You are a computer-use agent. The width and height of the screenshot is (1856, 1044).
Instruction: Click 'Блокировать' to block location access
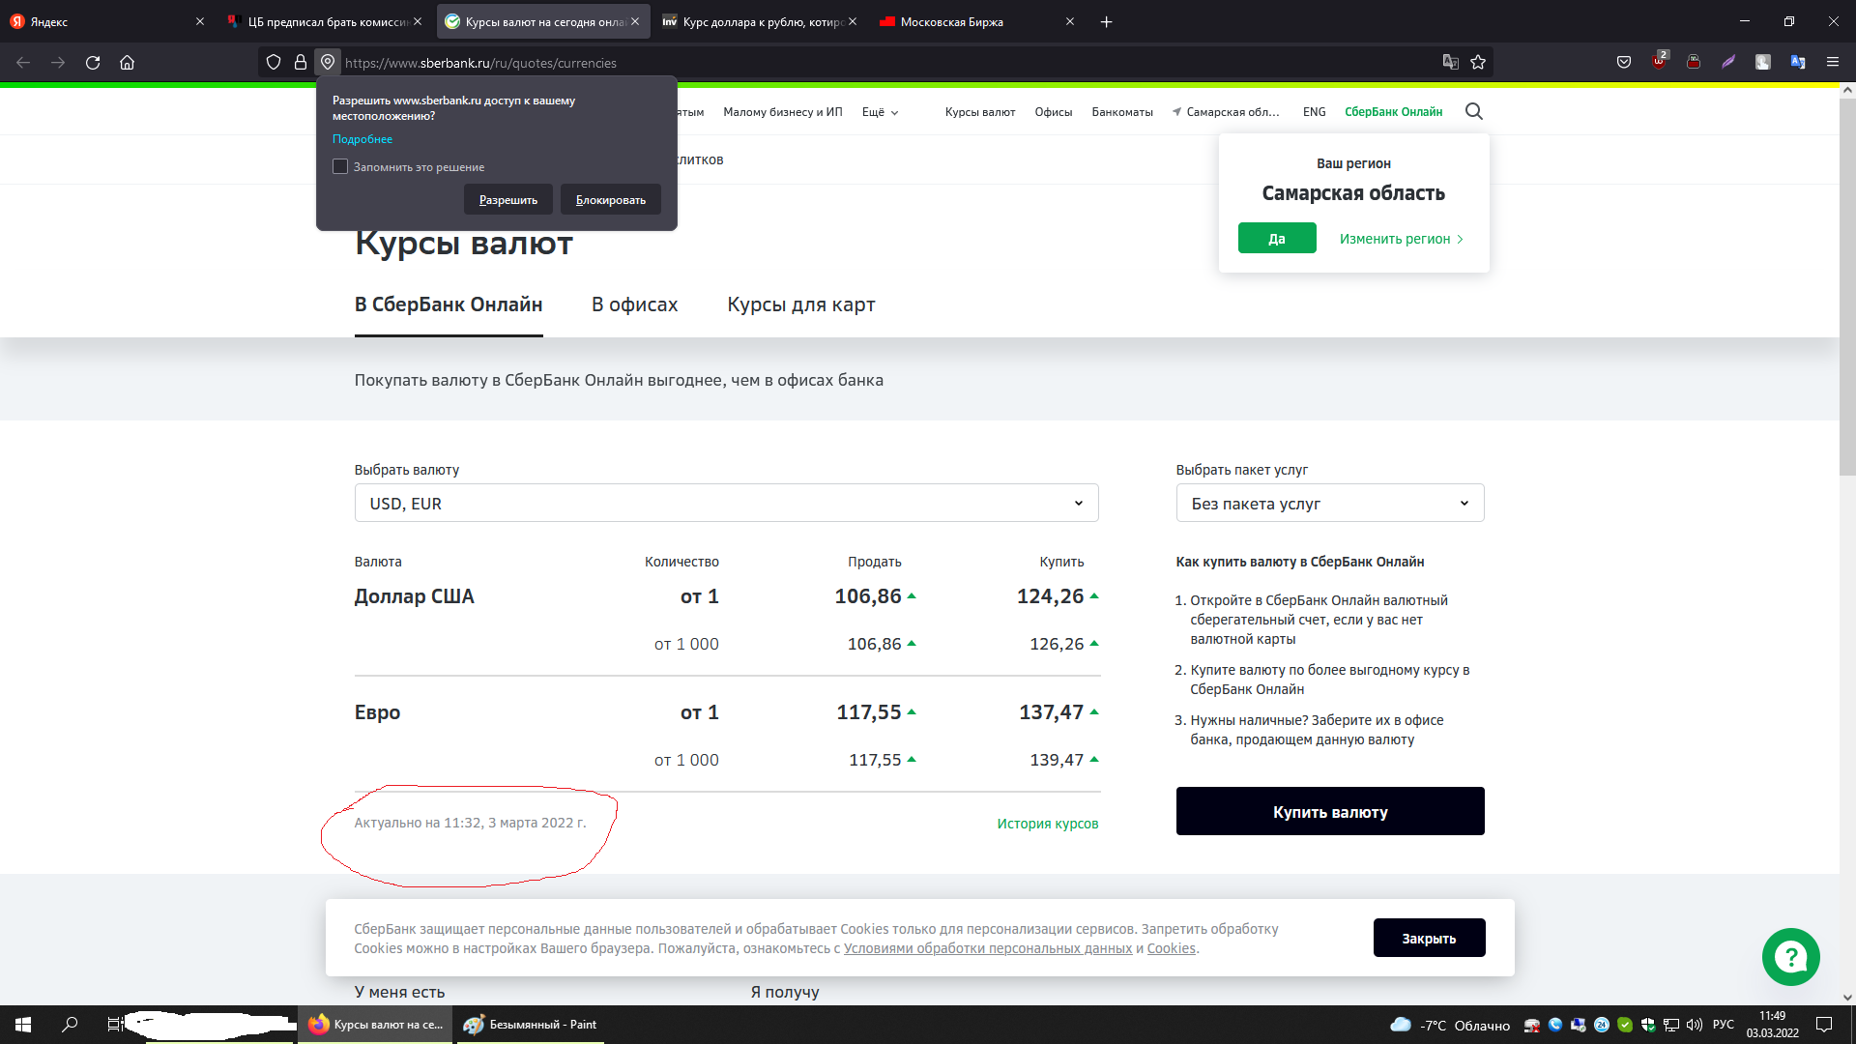tap(611, 200)
